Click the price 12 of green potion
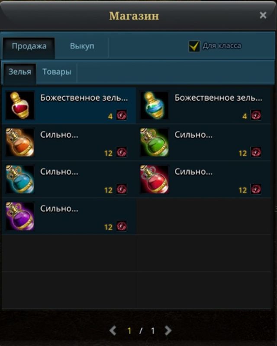Screen dimensions: 277x346 tap(242, 153)
